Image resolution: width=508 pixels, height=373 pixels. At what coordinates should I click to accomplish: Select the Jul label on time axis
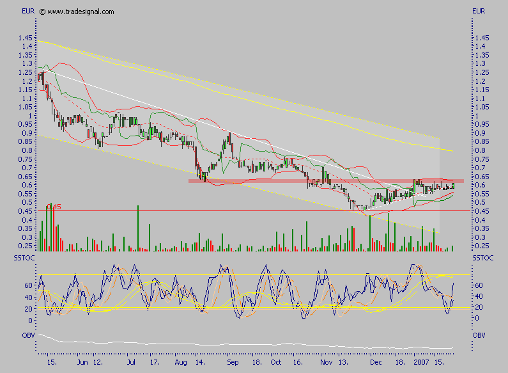132,361
